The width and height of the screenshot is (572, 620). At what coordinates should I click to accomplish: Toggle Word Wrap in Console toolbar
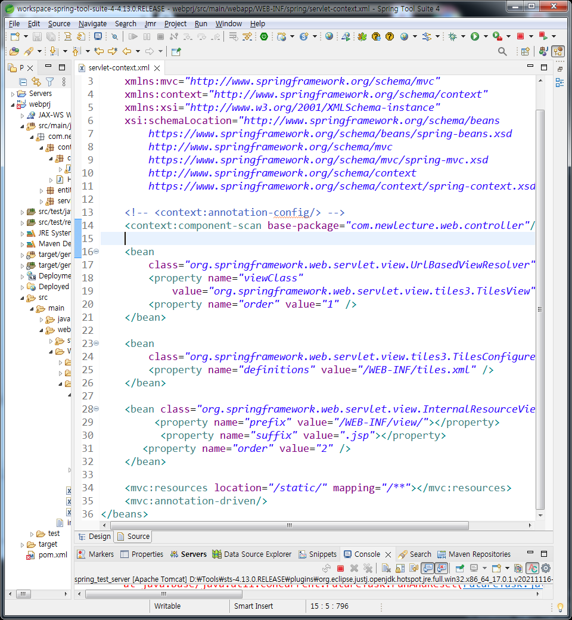click(414, 568)
